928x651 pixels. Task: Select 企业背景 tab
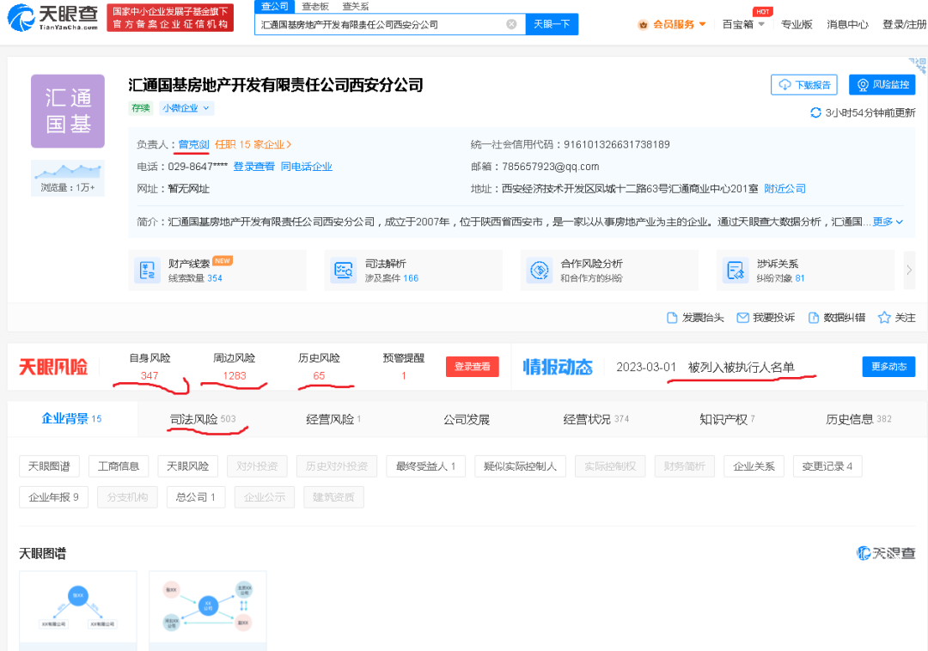tap(71, 418)
